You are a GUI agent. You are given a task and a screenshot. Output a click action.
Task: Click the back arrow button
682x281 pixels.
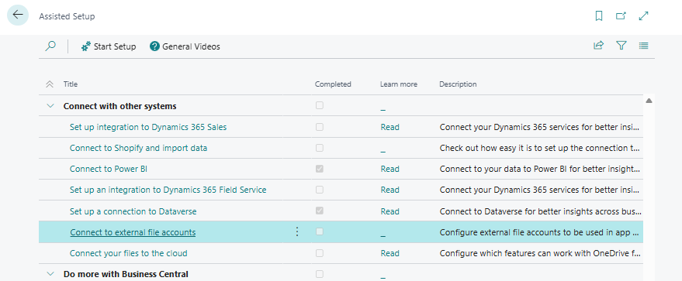18,15
